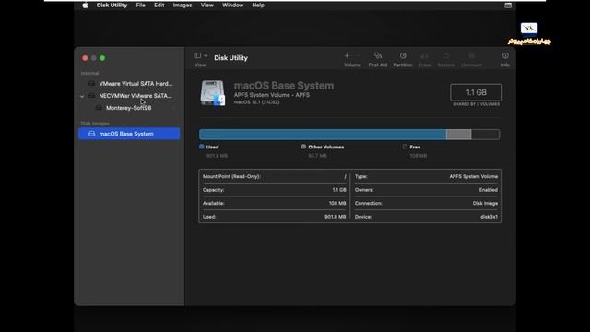Click the Mount Point (Read-Only) label
The height and width of the screenshot is (332, 590).
231,176
